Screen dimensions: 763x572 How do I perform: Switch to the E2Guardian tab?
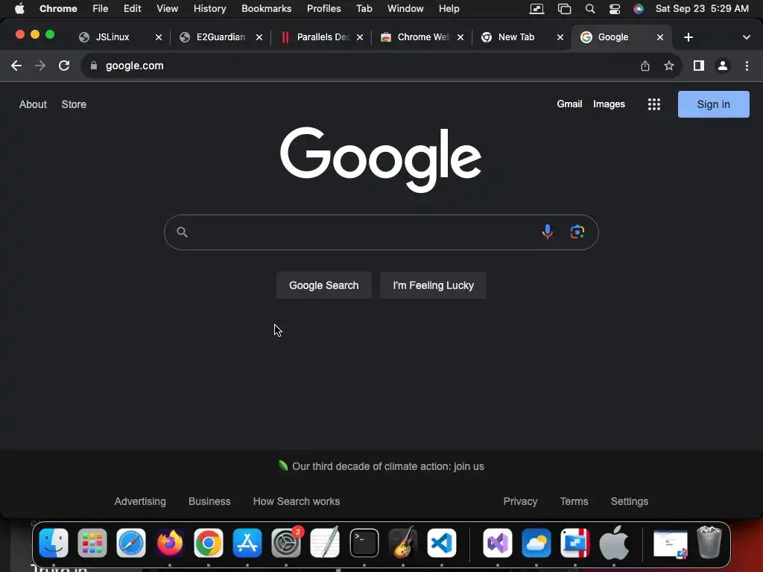pos(221,37)
